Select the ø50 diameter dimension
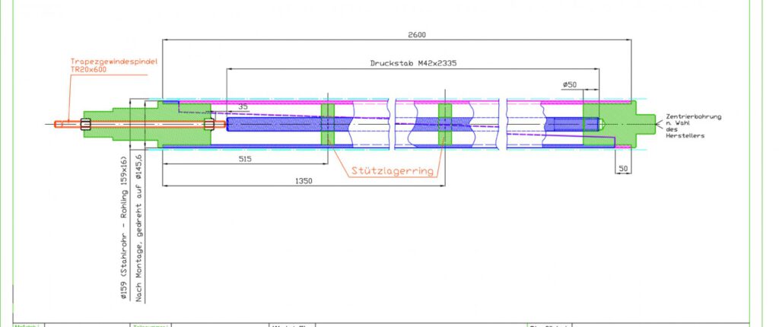This screenshot has height=327, width=779. (x=570, y=83)
